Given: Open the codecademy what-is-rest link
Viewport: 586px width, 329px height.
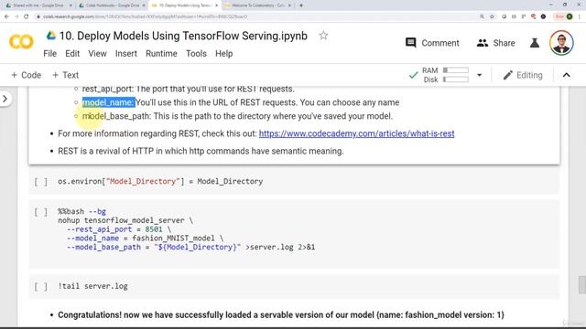Looking at the screenshot, I should point(356,133).
